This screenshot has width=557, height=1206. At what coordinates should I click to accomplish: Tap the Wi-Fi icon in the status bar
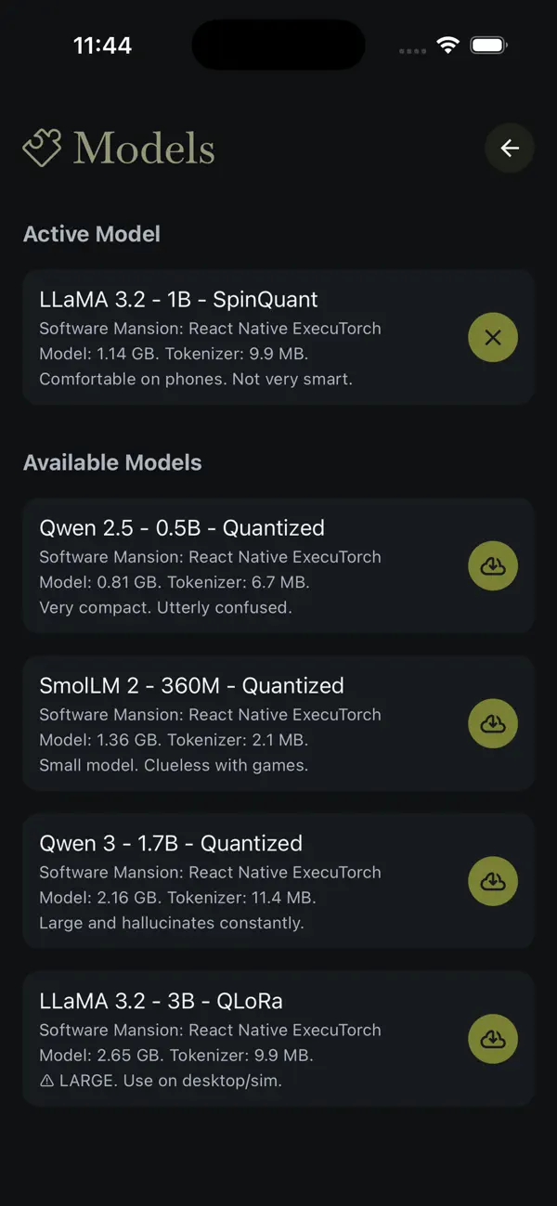pyautogui.click(x=448, y=45)
